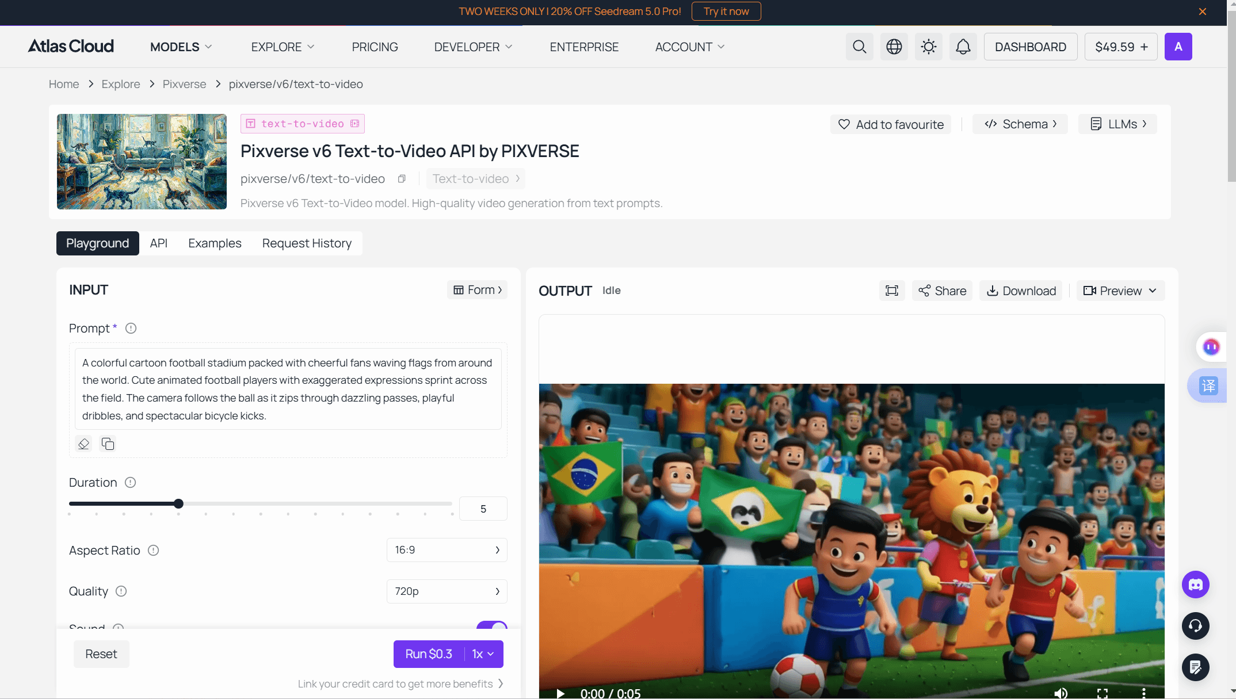The width and height of the screenshot is (1236, 699).
Task: Click the Try it now button
Action: click(726, 12)
